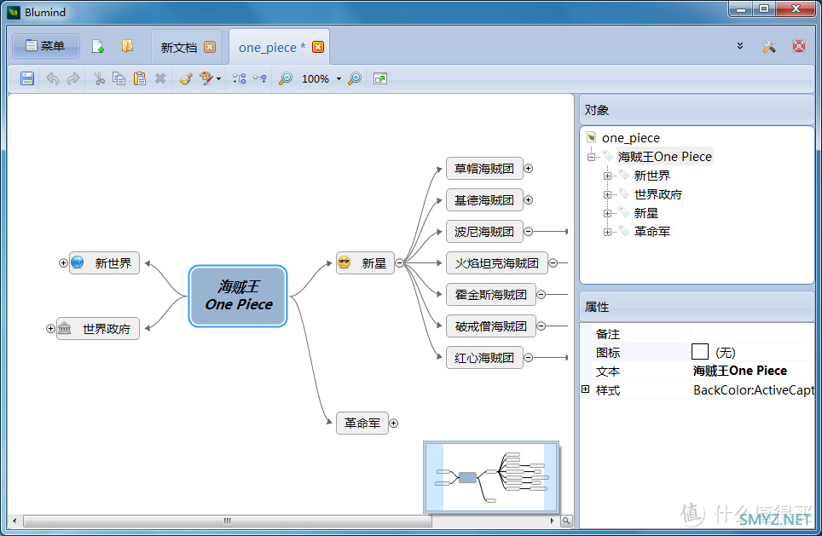The image size is (822, 536).
Task: Select the 草帽海贼团 topic
Action: click(x=484, y=169)
